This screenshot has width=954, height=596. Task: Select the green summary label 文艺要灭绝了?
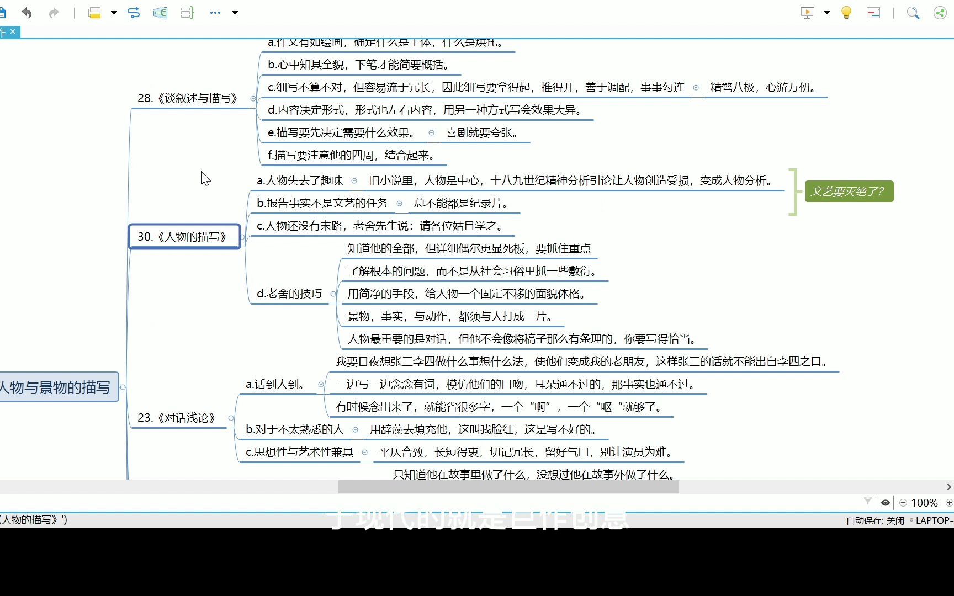(x=849, y=191)
